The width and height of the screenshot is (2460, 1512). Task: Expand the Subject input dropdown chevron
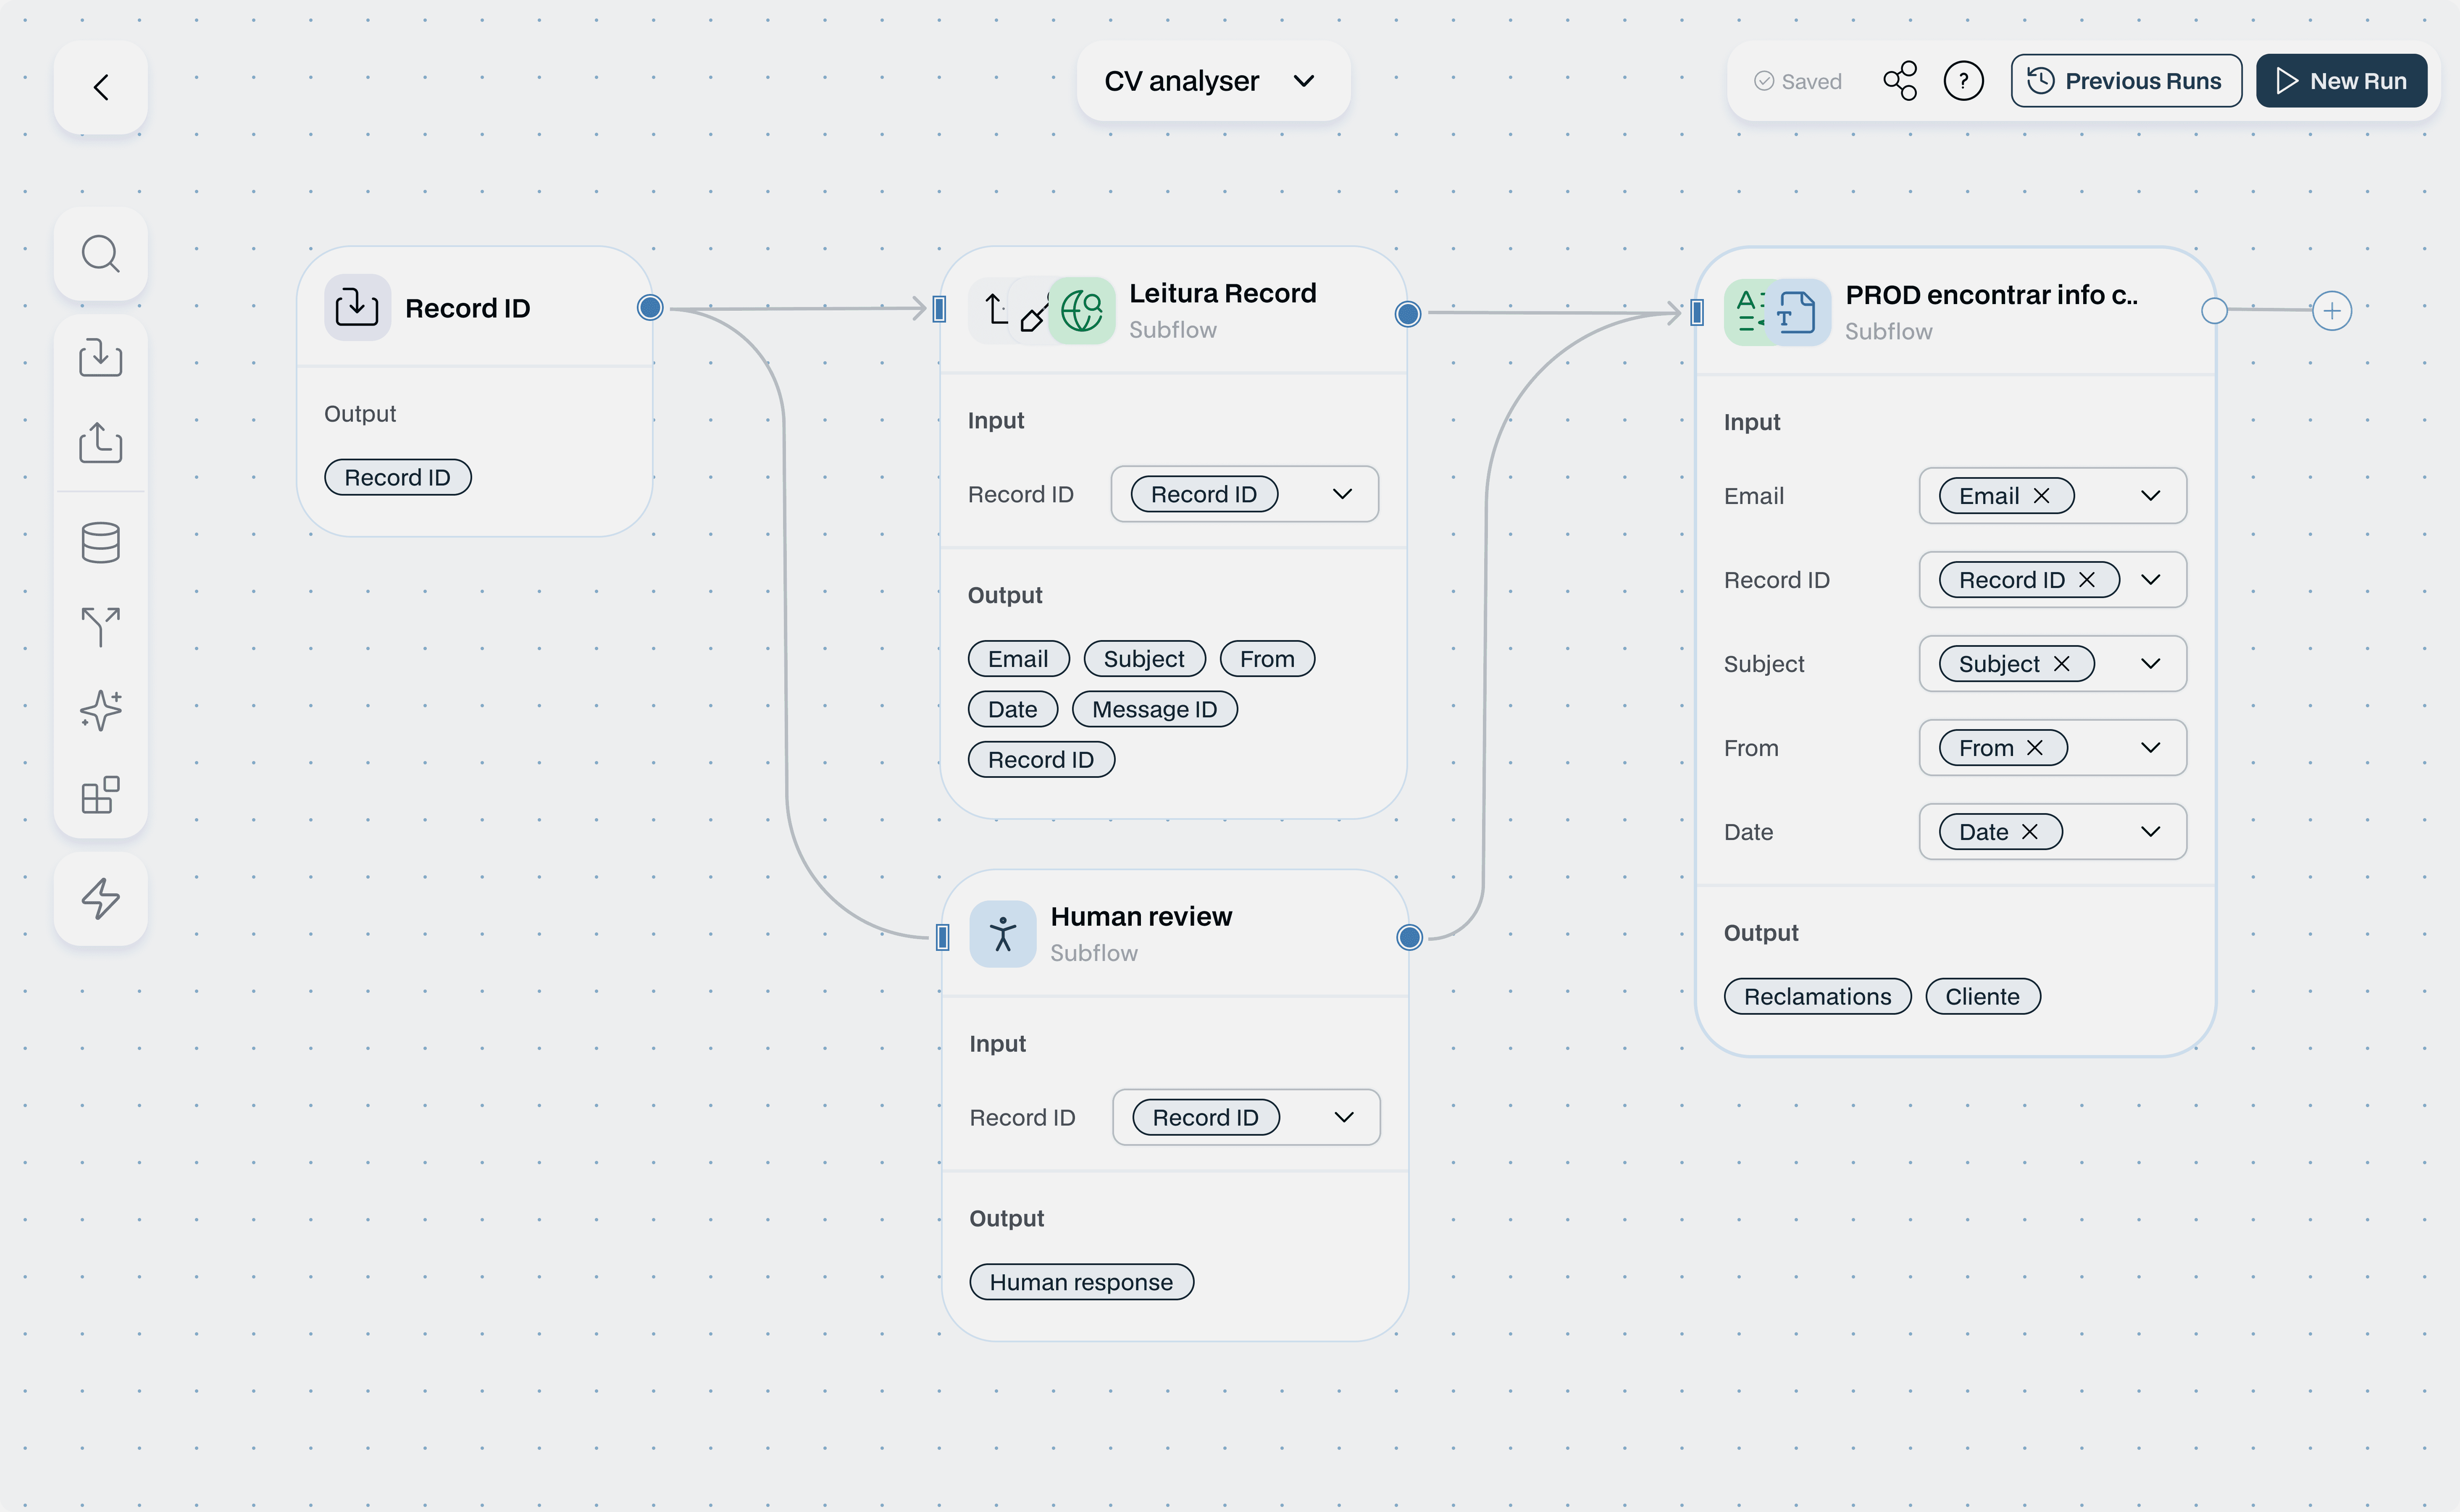[2151, 664]
